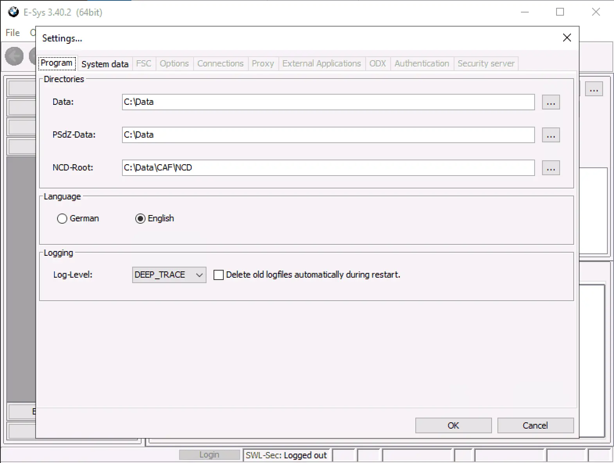Select the Authentication tab
Viewport: 614px width, 463px height.
coord(422,64)
